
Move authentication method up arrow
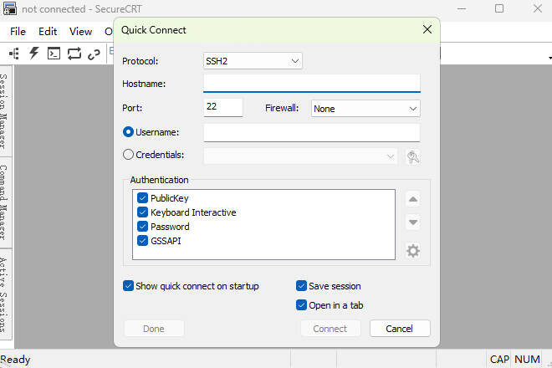pyautogui.click(x=413, y=200)
